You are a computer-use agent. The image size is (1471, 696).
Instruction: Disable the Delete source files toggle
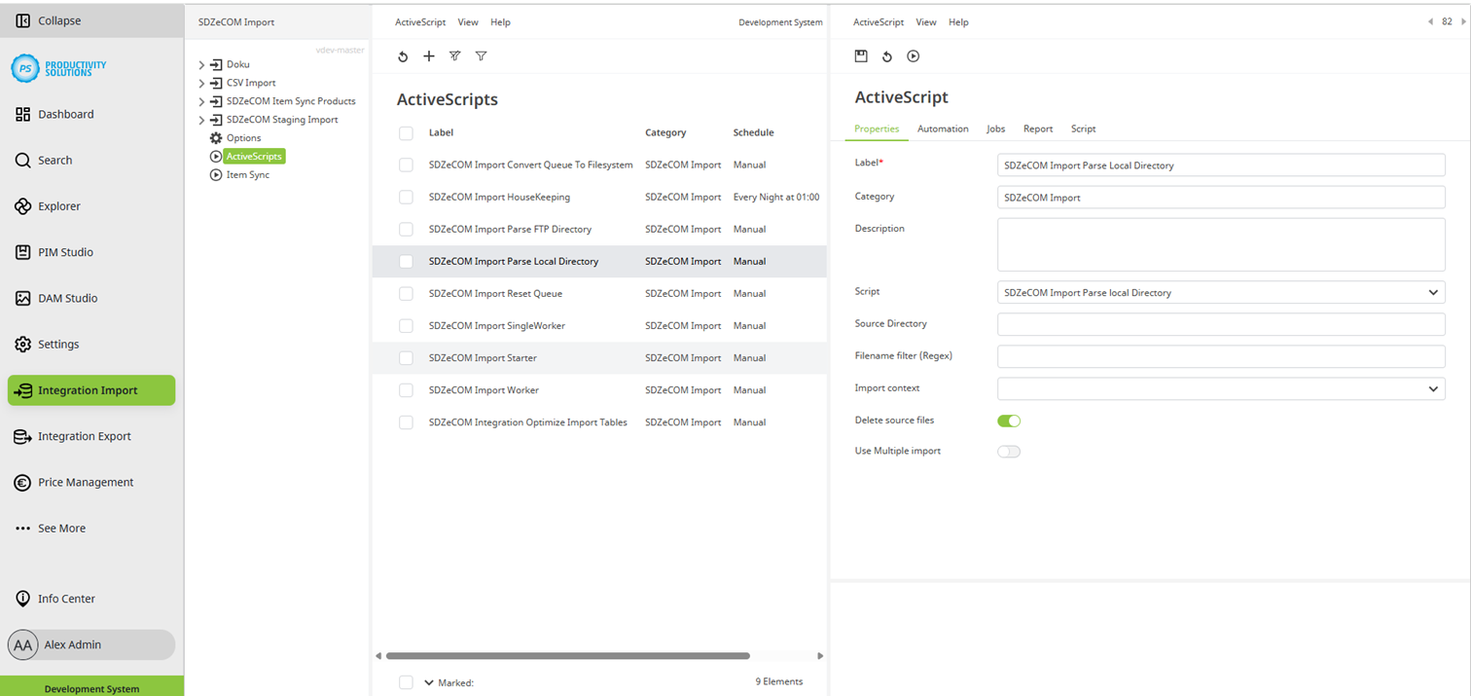[x=1009, y=421]
